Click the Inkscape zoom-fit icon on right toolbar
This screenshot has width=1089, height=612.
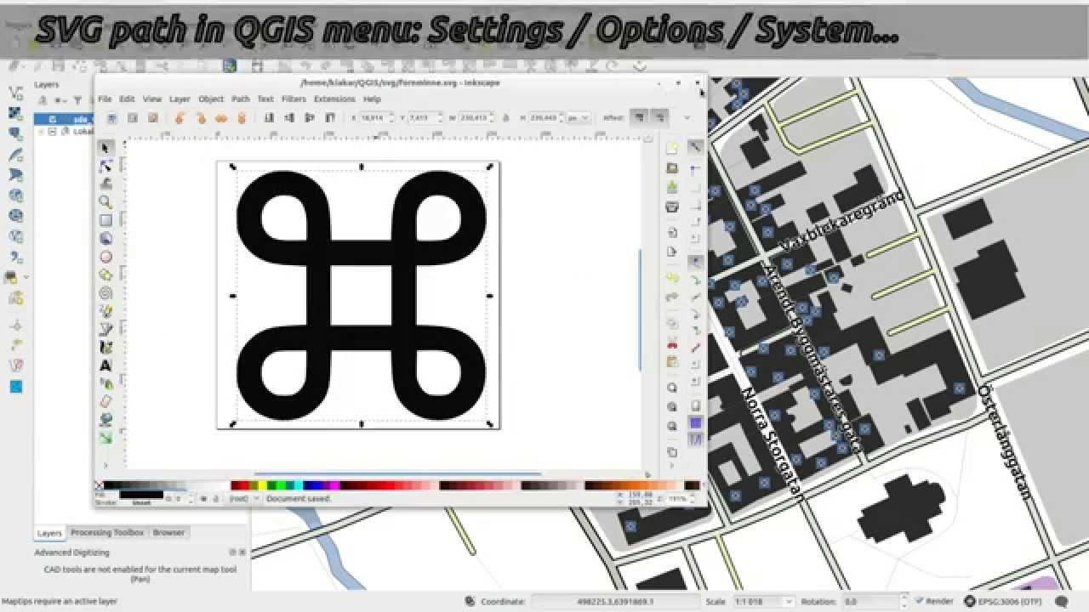[x=672, y=388]
